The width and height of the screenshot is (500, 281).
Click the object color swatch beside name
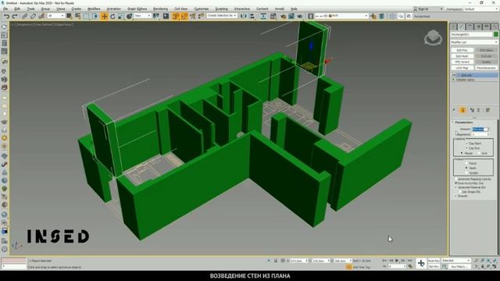(x=495, y=34)
